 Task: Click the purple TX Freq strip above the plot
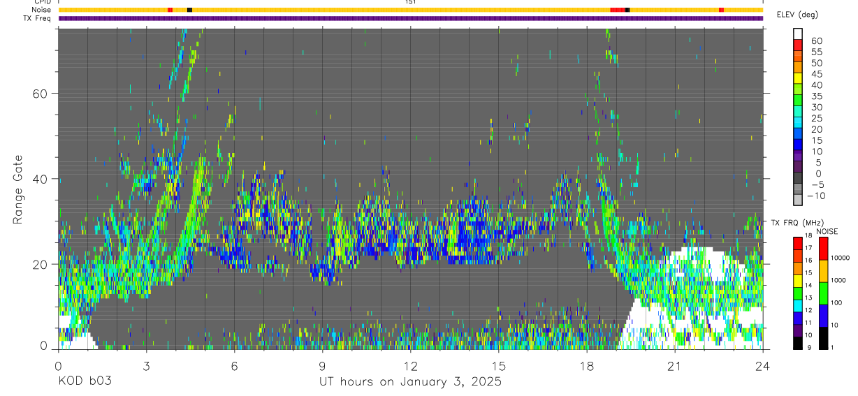tap(411, 19)
